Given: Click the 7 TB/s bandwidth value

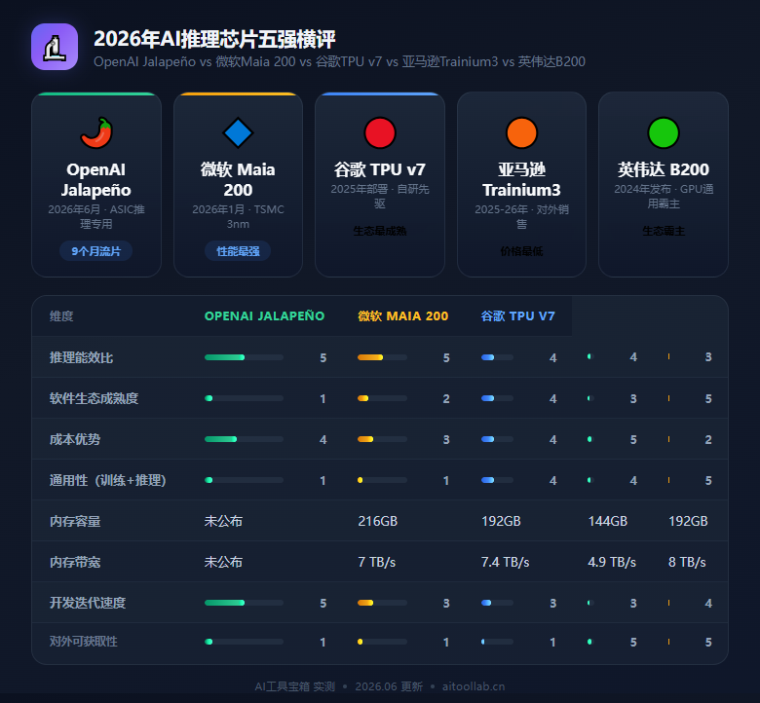Looking at the screenshot, I should 377,562.
